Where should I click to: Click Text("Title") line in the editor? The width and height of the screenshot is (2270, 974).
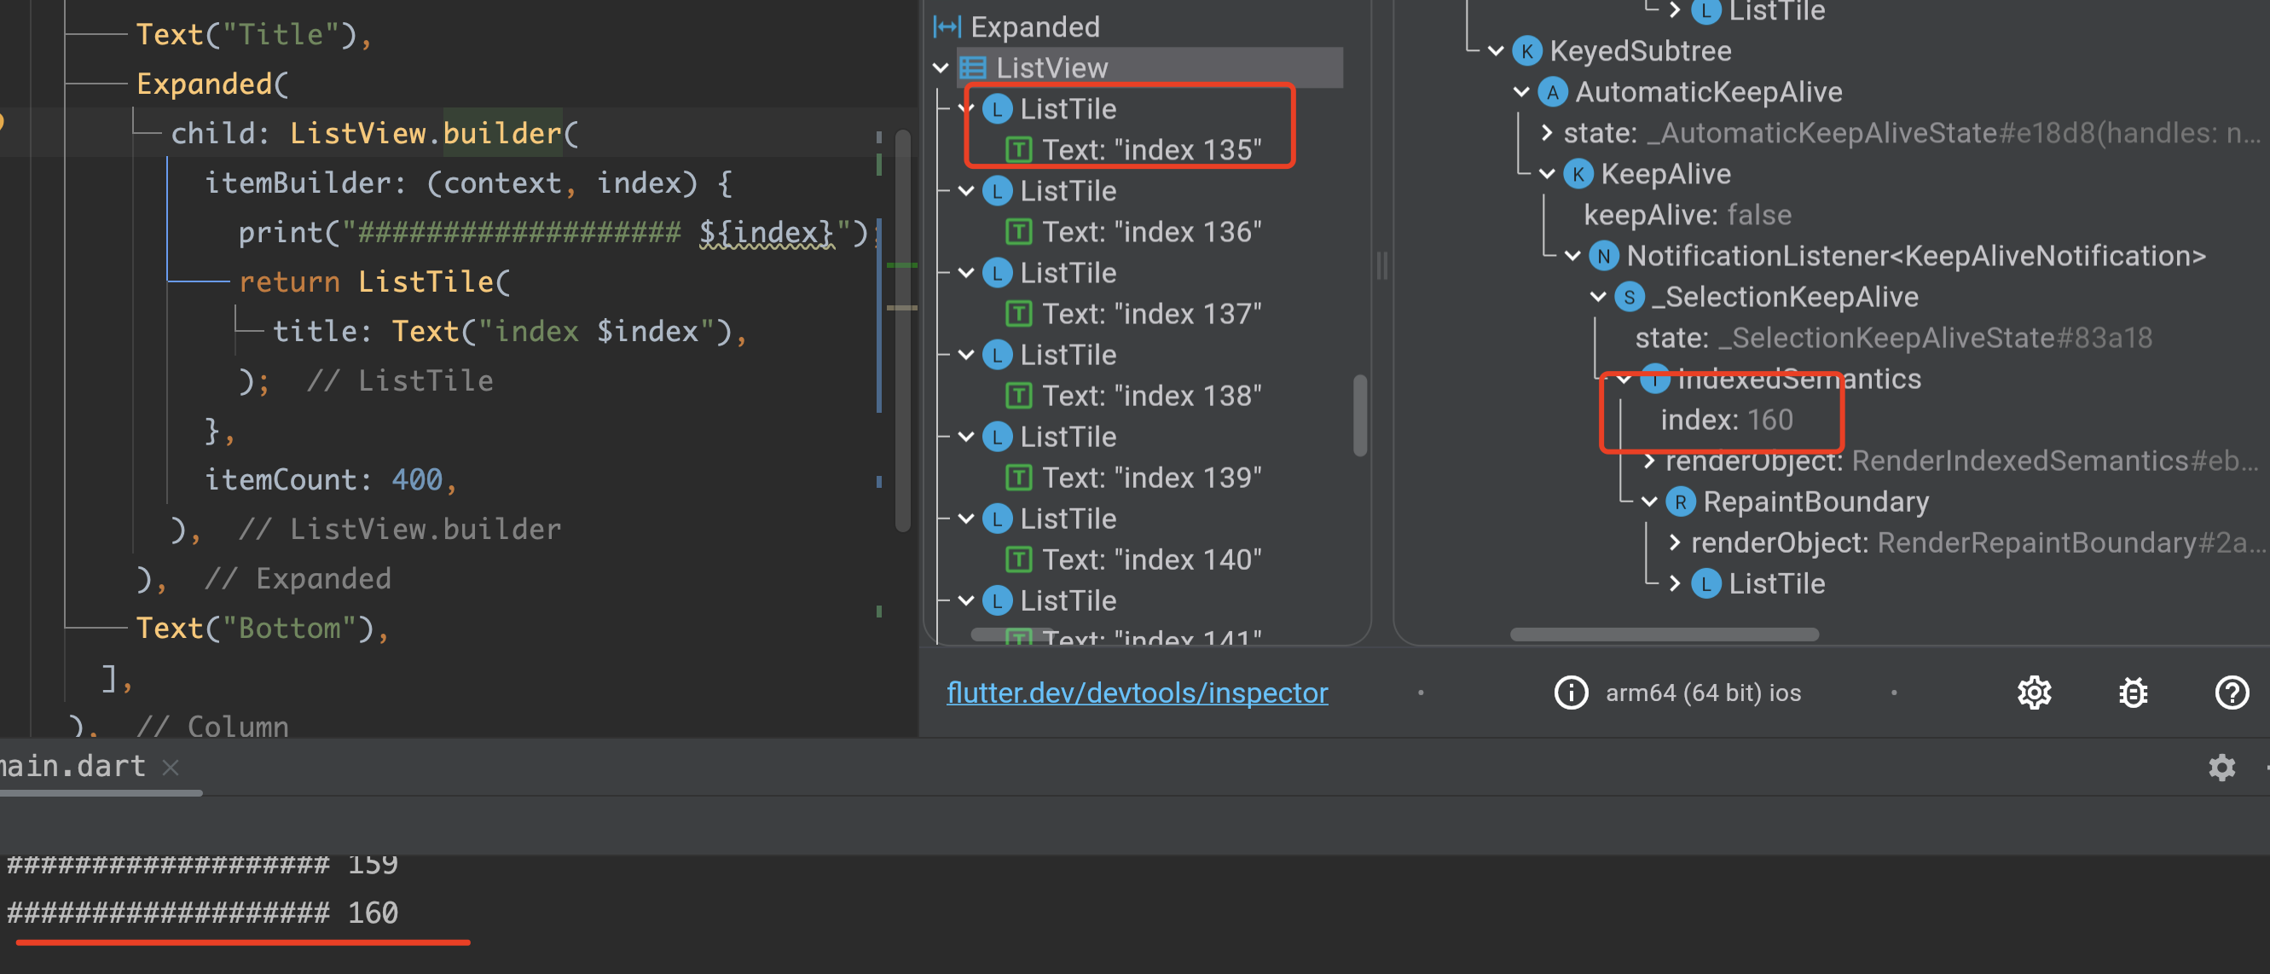point(254,34)
